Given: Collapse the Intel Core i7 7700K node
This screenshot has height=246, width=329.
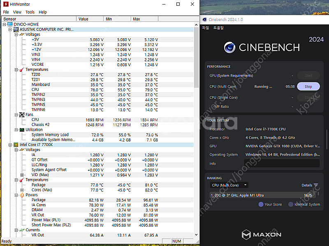Looking at the screenshot, I should [x=10, y=145].
